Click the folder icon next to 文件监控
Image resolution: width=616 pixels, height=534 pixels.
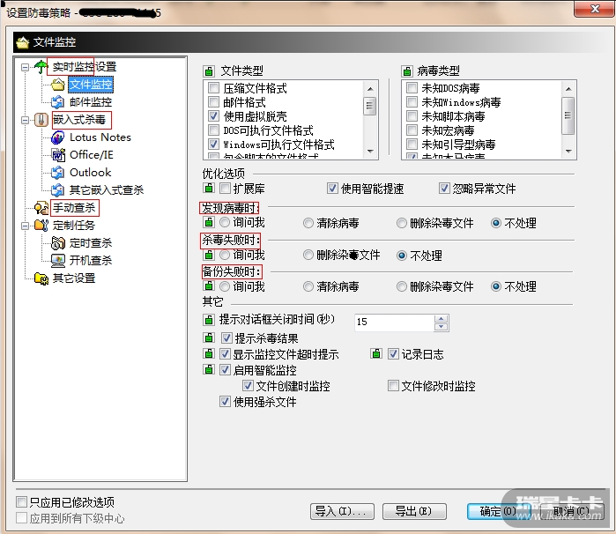coord(58,85)
